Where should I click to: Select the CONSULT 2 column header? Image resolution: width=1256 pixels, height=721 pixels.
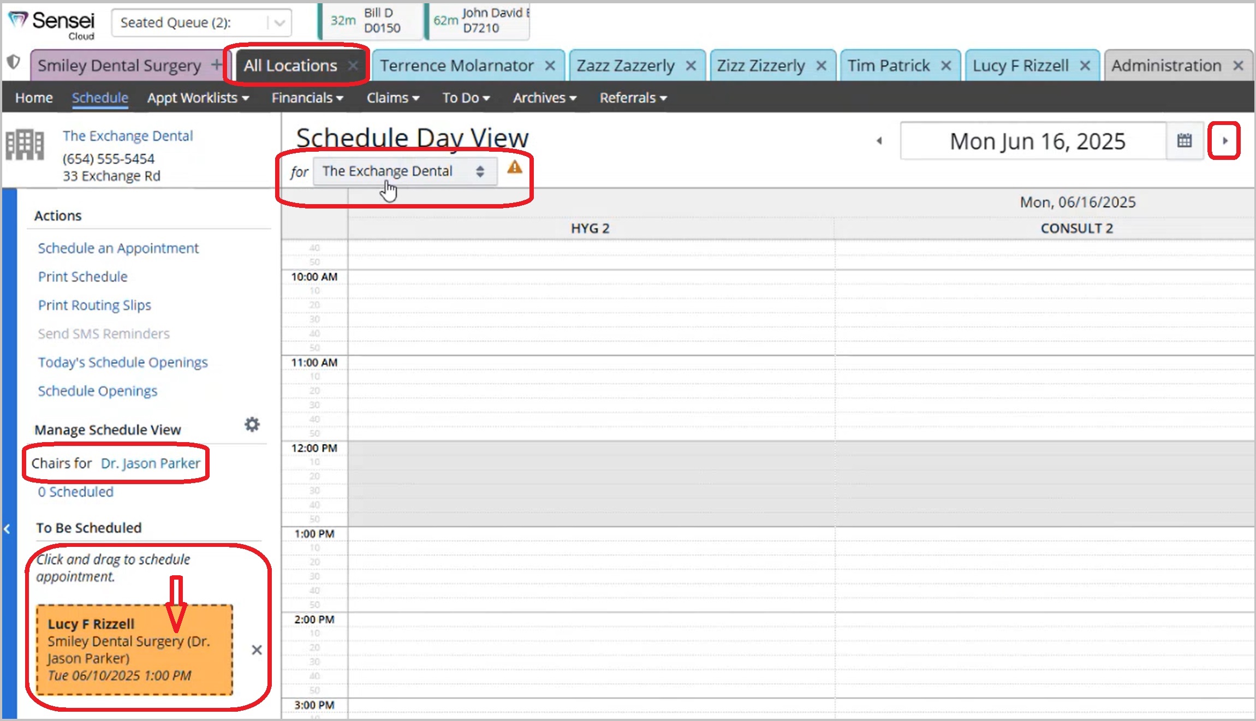(1076, 228)
